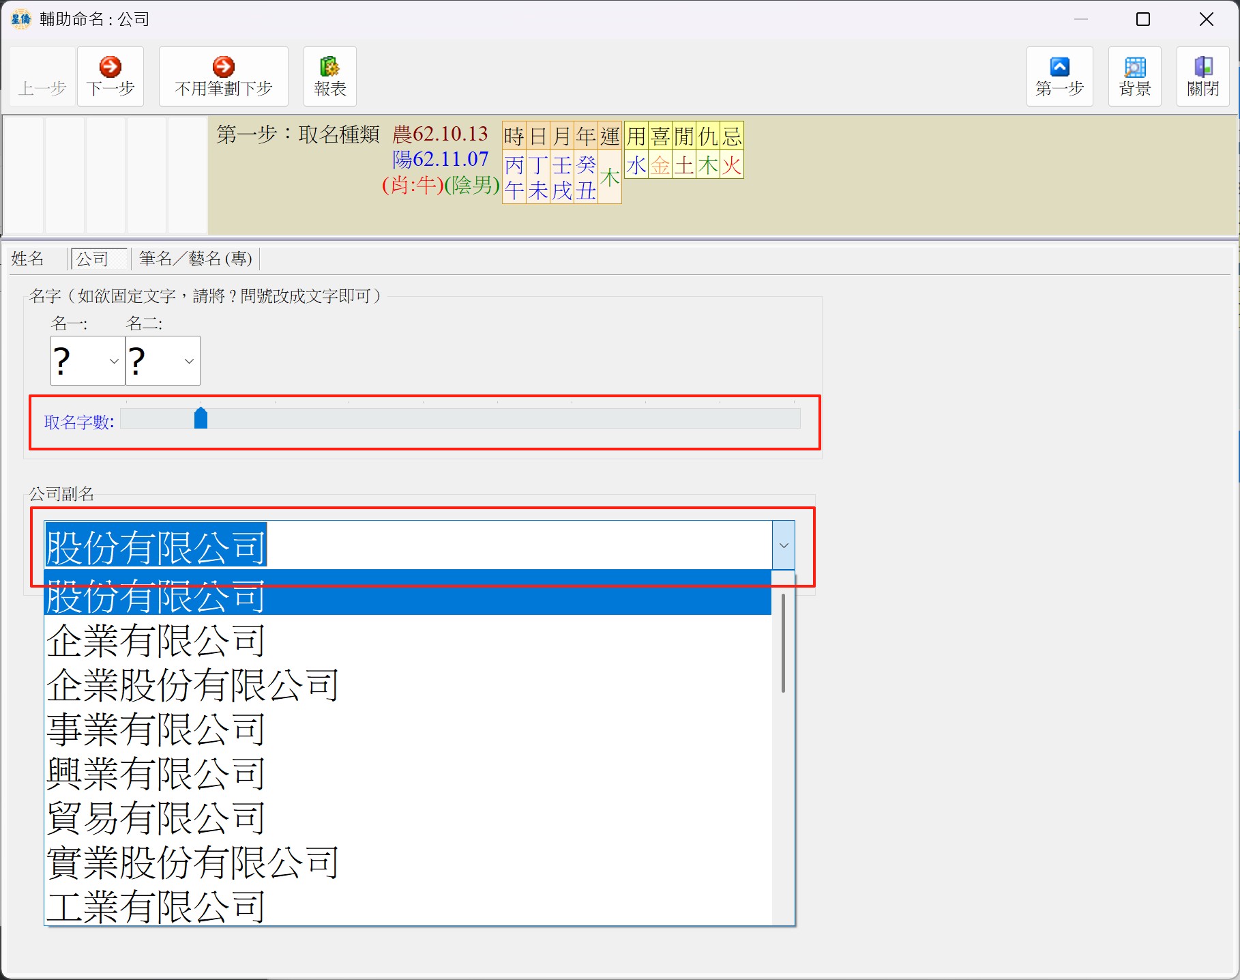The image size is (1240, 980).
Task: Switch to the 姓名 tab
Action: point(28,259)
